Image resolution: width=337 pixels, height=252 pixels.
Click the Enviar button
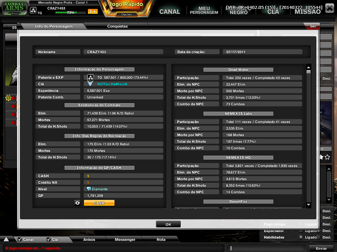(x=321, y=248)
